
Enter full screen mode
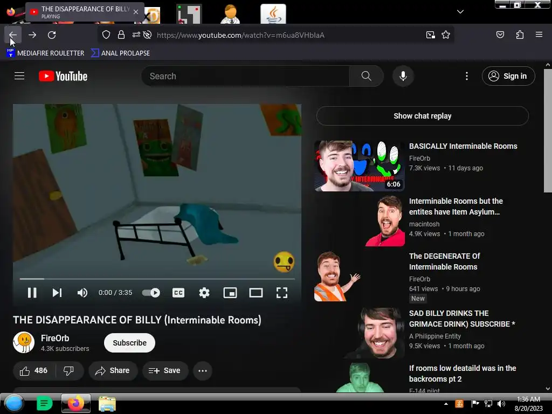(x=281, y=293)
